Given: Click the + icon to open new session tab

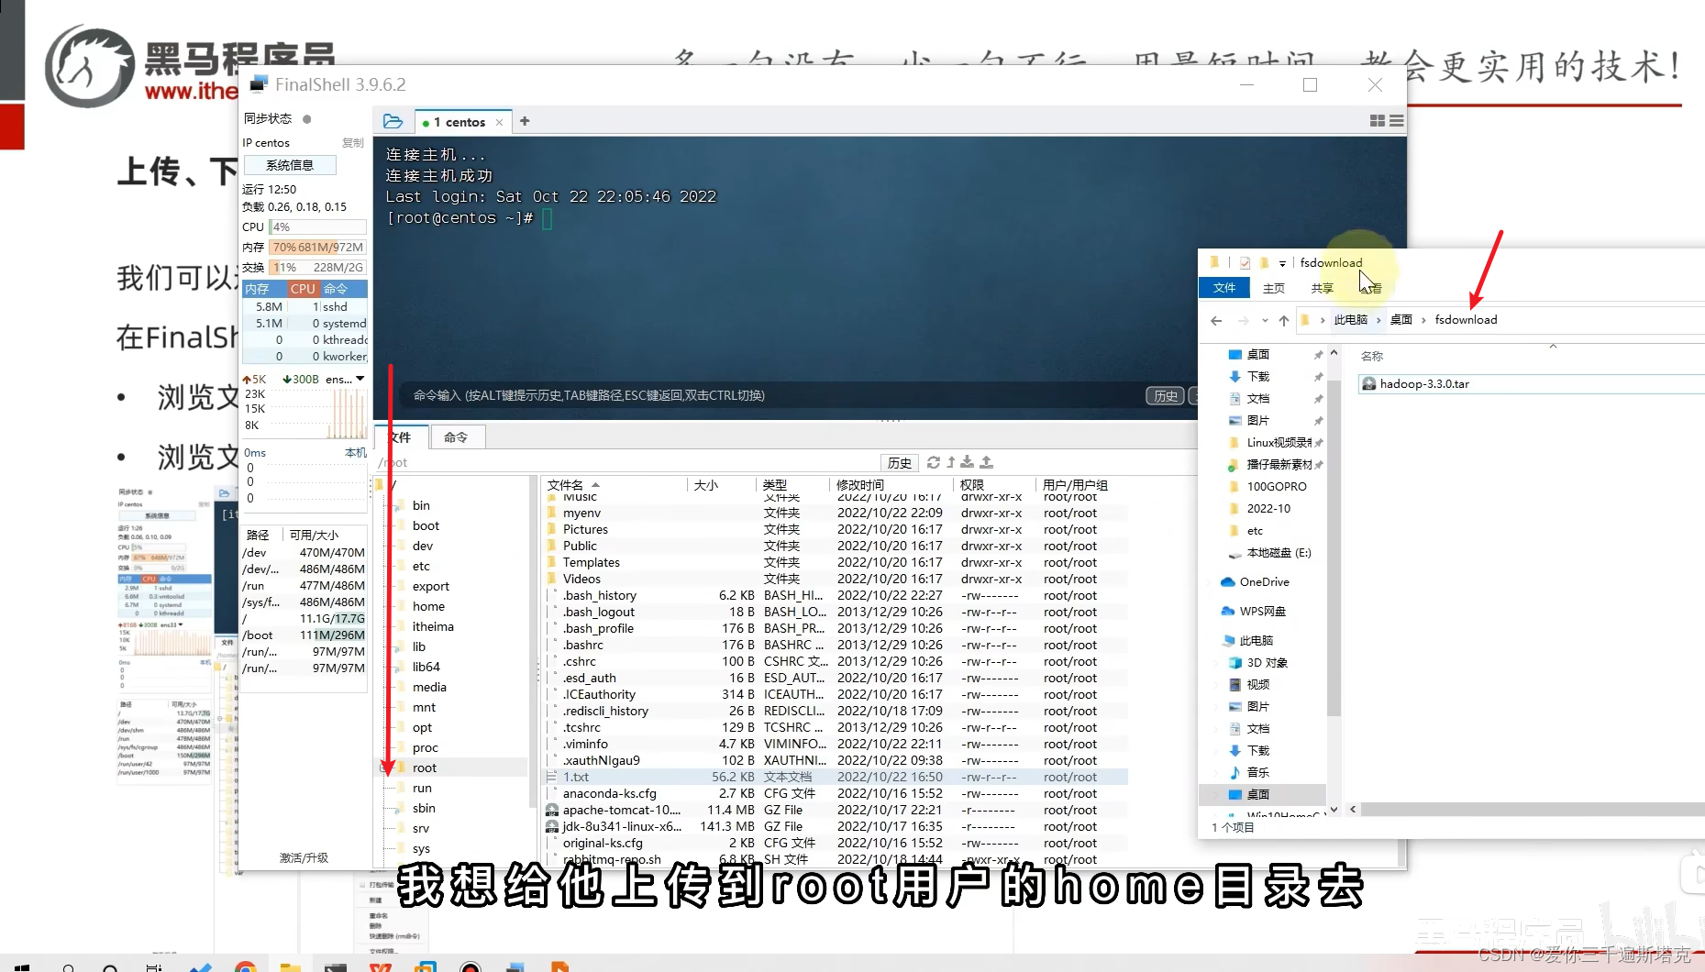Looking at the screenshot, I should point(524,120).
